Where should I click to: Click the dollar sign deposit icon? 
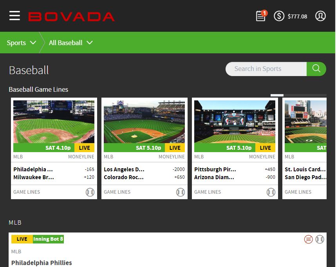click(x=279, y=16)
